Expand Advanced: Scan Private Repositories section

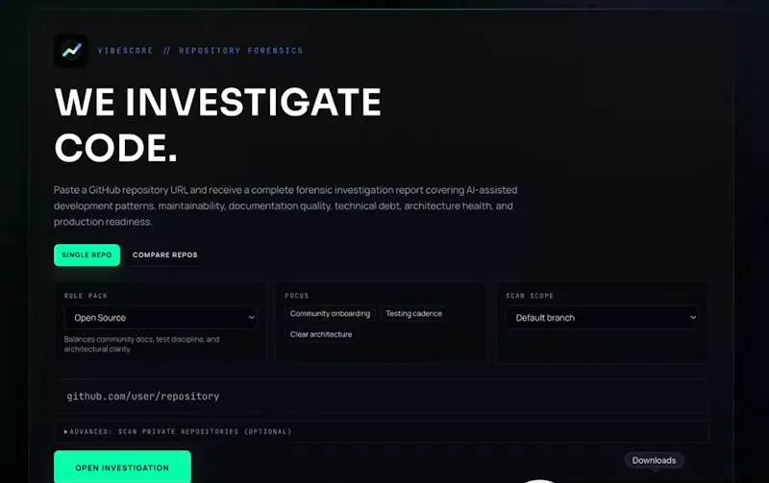click(382, 431)
